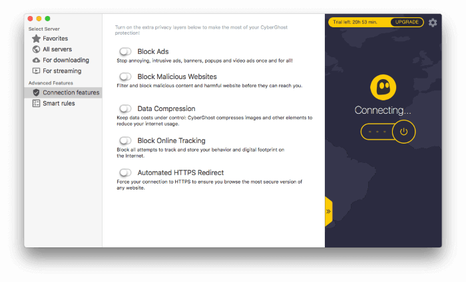
Task: Click the connection slider track with dots
Action: [x=377, y=132]
